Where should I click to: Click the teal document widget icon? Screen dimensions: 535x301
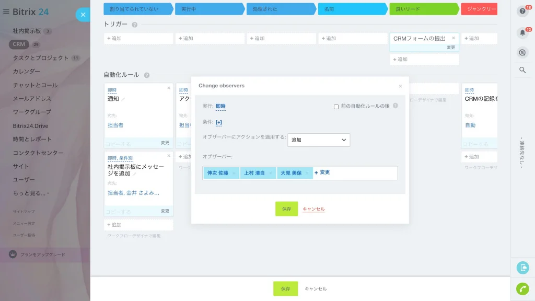[522, 268]
